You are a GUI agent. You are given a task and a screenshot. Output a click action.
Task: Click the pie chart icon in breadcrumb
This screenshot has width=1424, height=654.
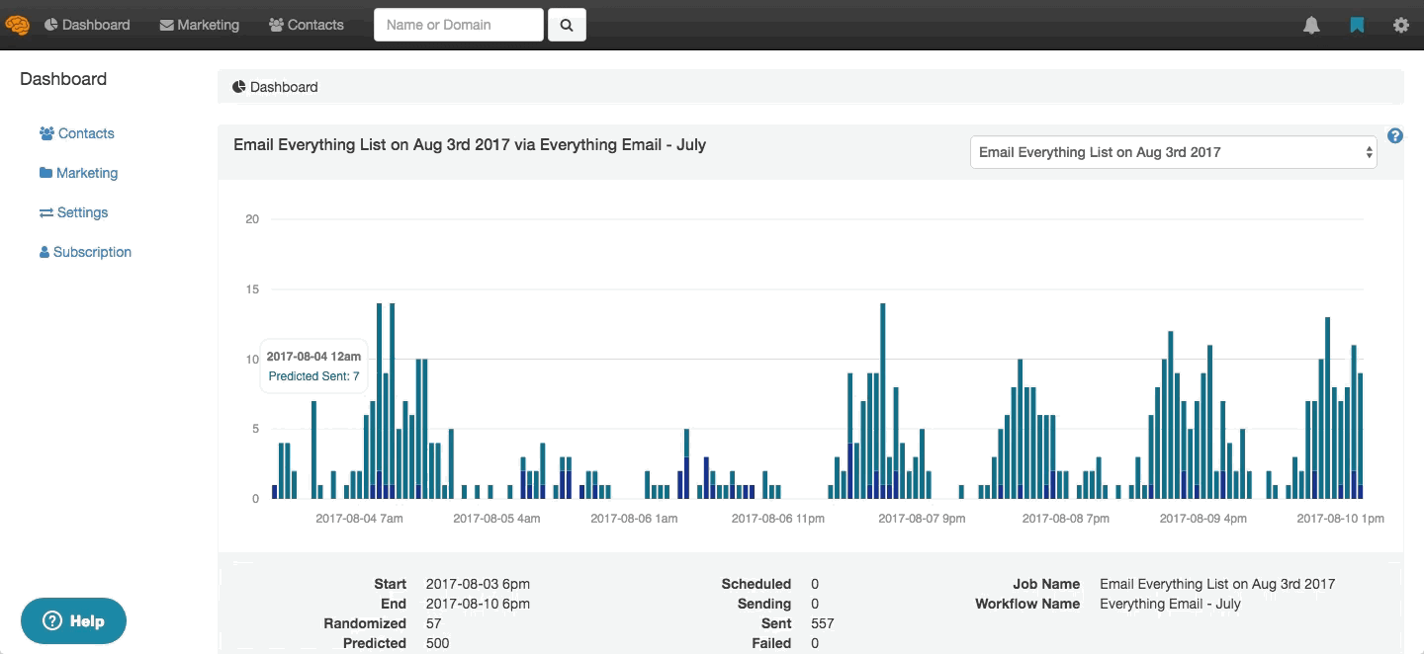tap(239, 87)
